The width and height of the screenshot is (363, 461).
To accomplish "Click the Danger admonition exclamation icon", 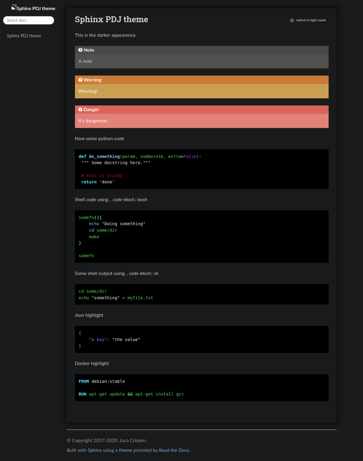I will 80,110.
